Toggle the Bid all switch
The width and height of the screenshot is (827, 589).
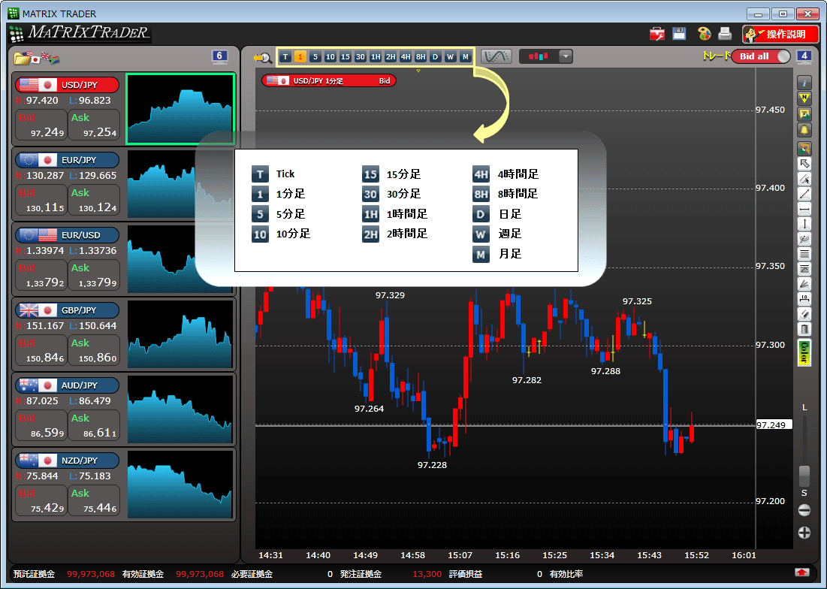[761, 56]
